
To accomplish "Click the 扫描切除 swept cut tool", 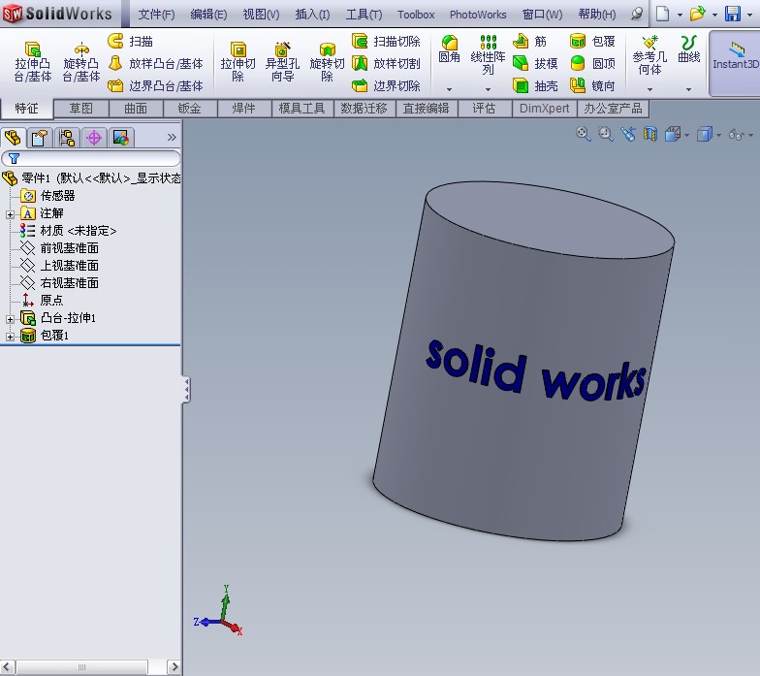I will click(x=386, y=41).
